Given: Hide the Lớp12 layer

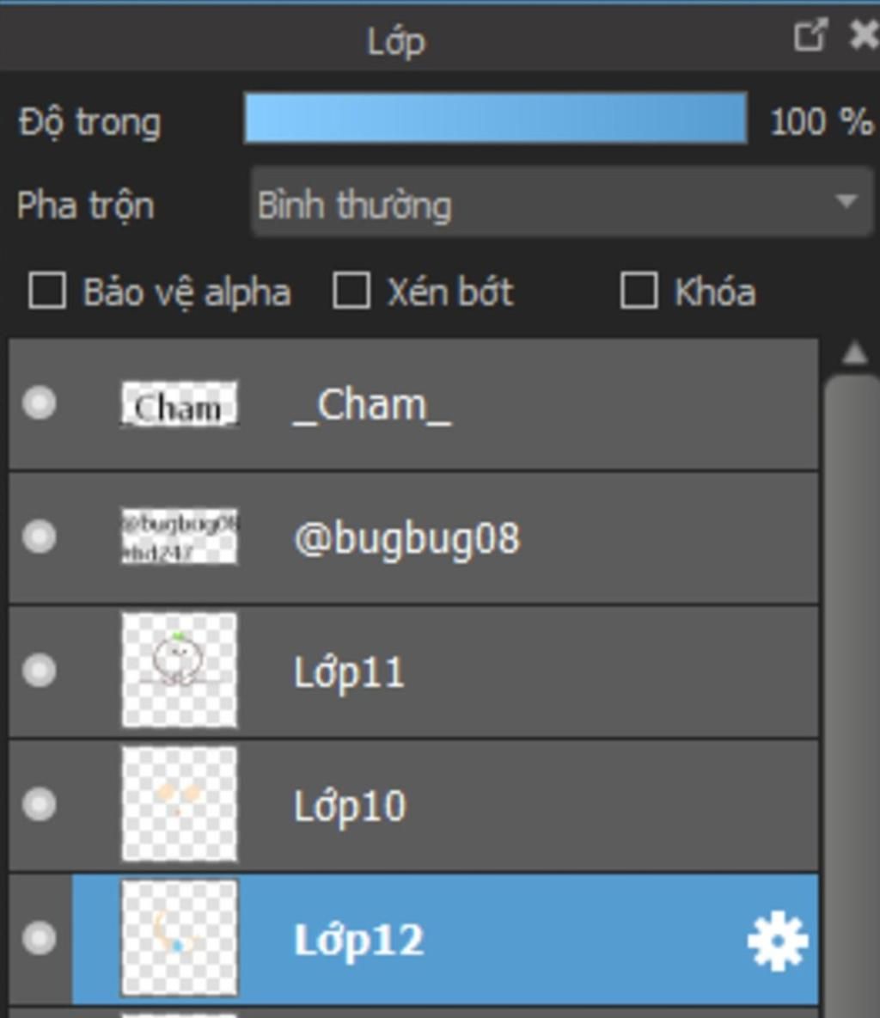Looking at the screenshot, I should pos(40,939).
